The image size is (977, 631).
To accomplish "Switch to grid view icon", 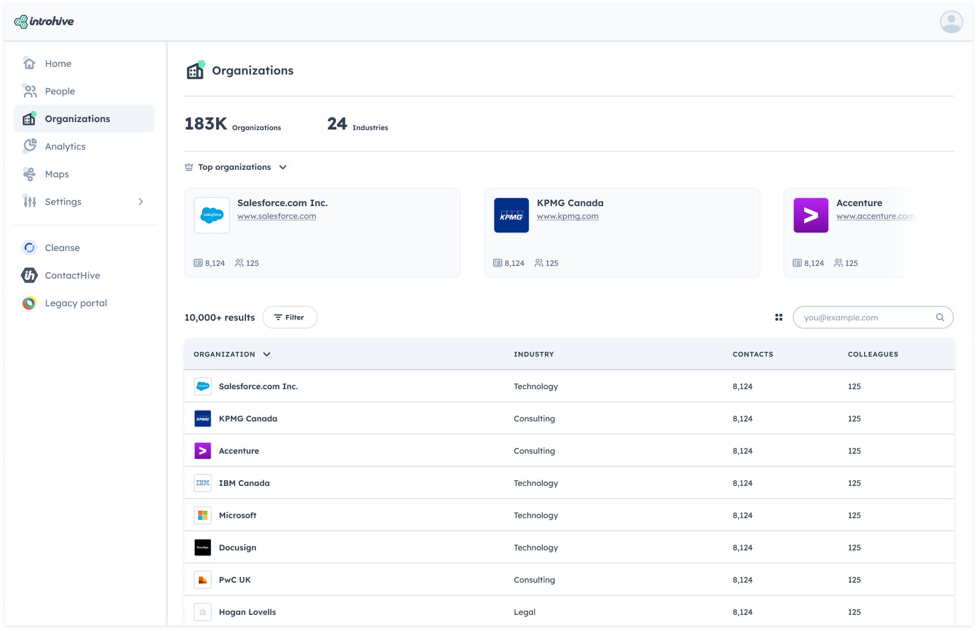I will pos(779,317).
